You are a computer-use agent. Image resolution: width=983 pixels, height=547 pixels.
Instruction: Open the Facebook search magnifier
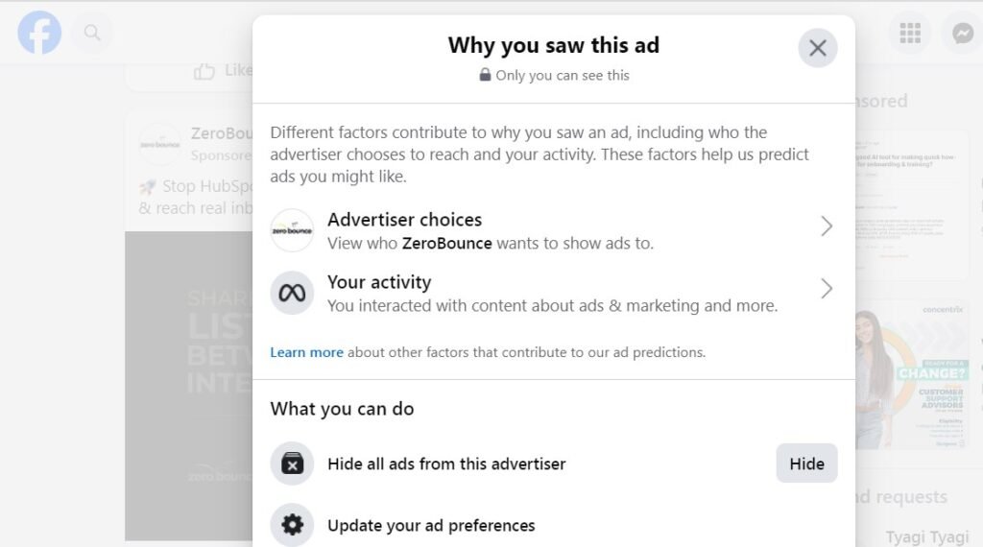[x=92, y=34]
